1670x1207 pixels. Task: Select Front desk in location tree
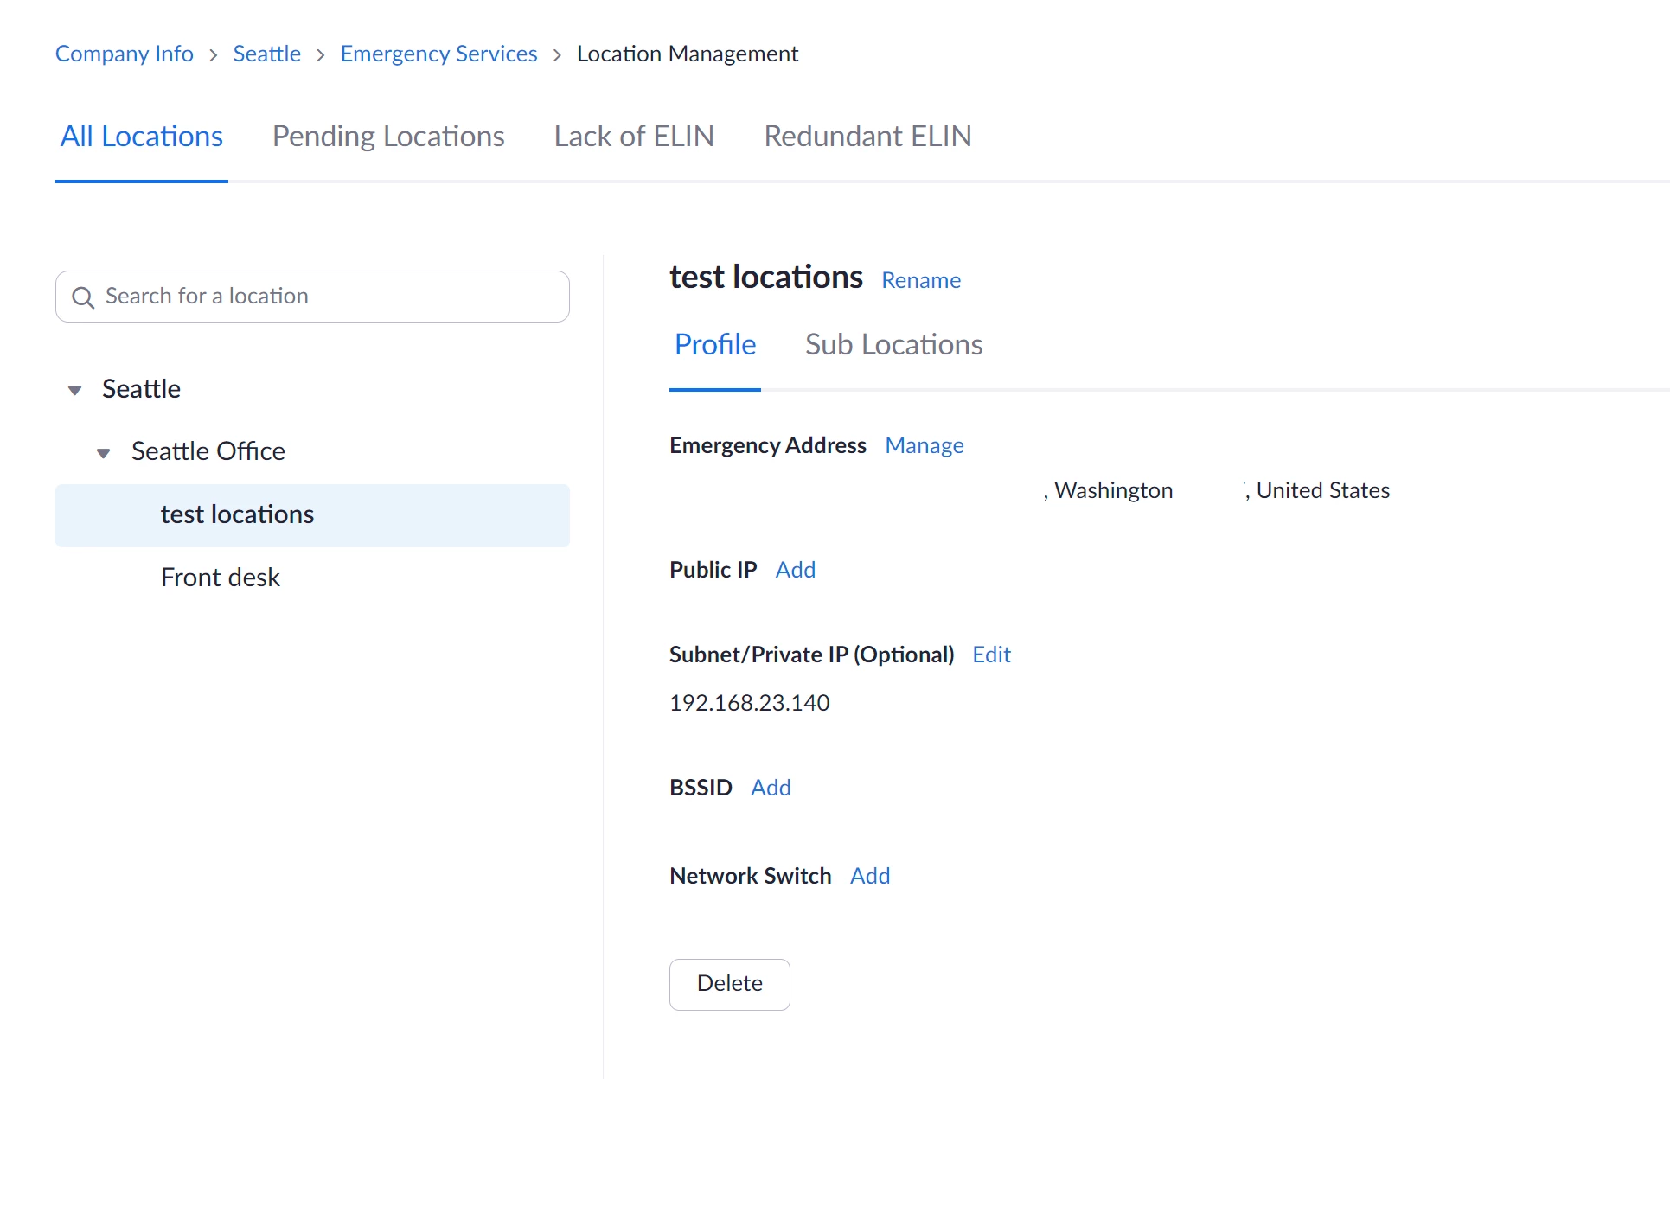coord(221,578)
